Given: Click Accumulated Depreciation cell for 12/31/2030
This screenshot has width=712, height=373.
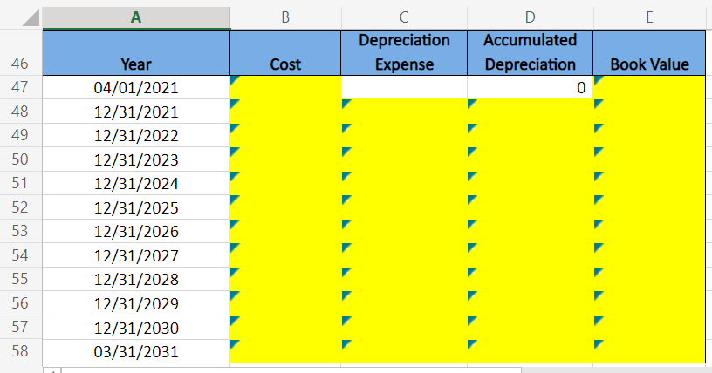Looking at the screenshot, I should [530, 327].
